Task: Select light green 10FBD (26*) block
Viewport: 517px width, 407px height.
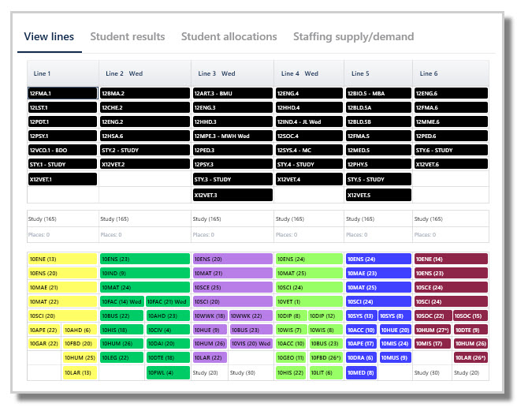Action: point(325,358)
